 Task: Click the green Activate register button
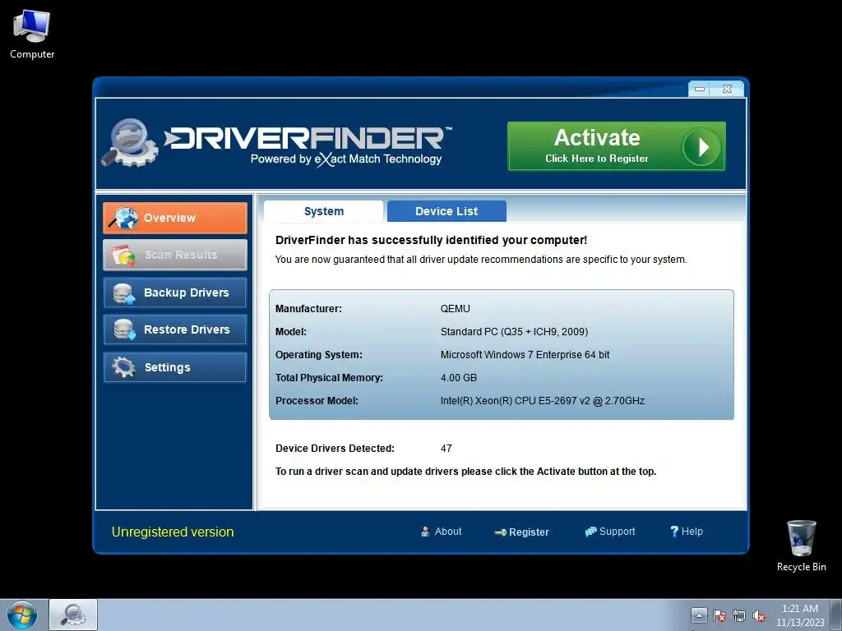tap(617, 146)
